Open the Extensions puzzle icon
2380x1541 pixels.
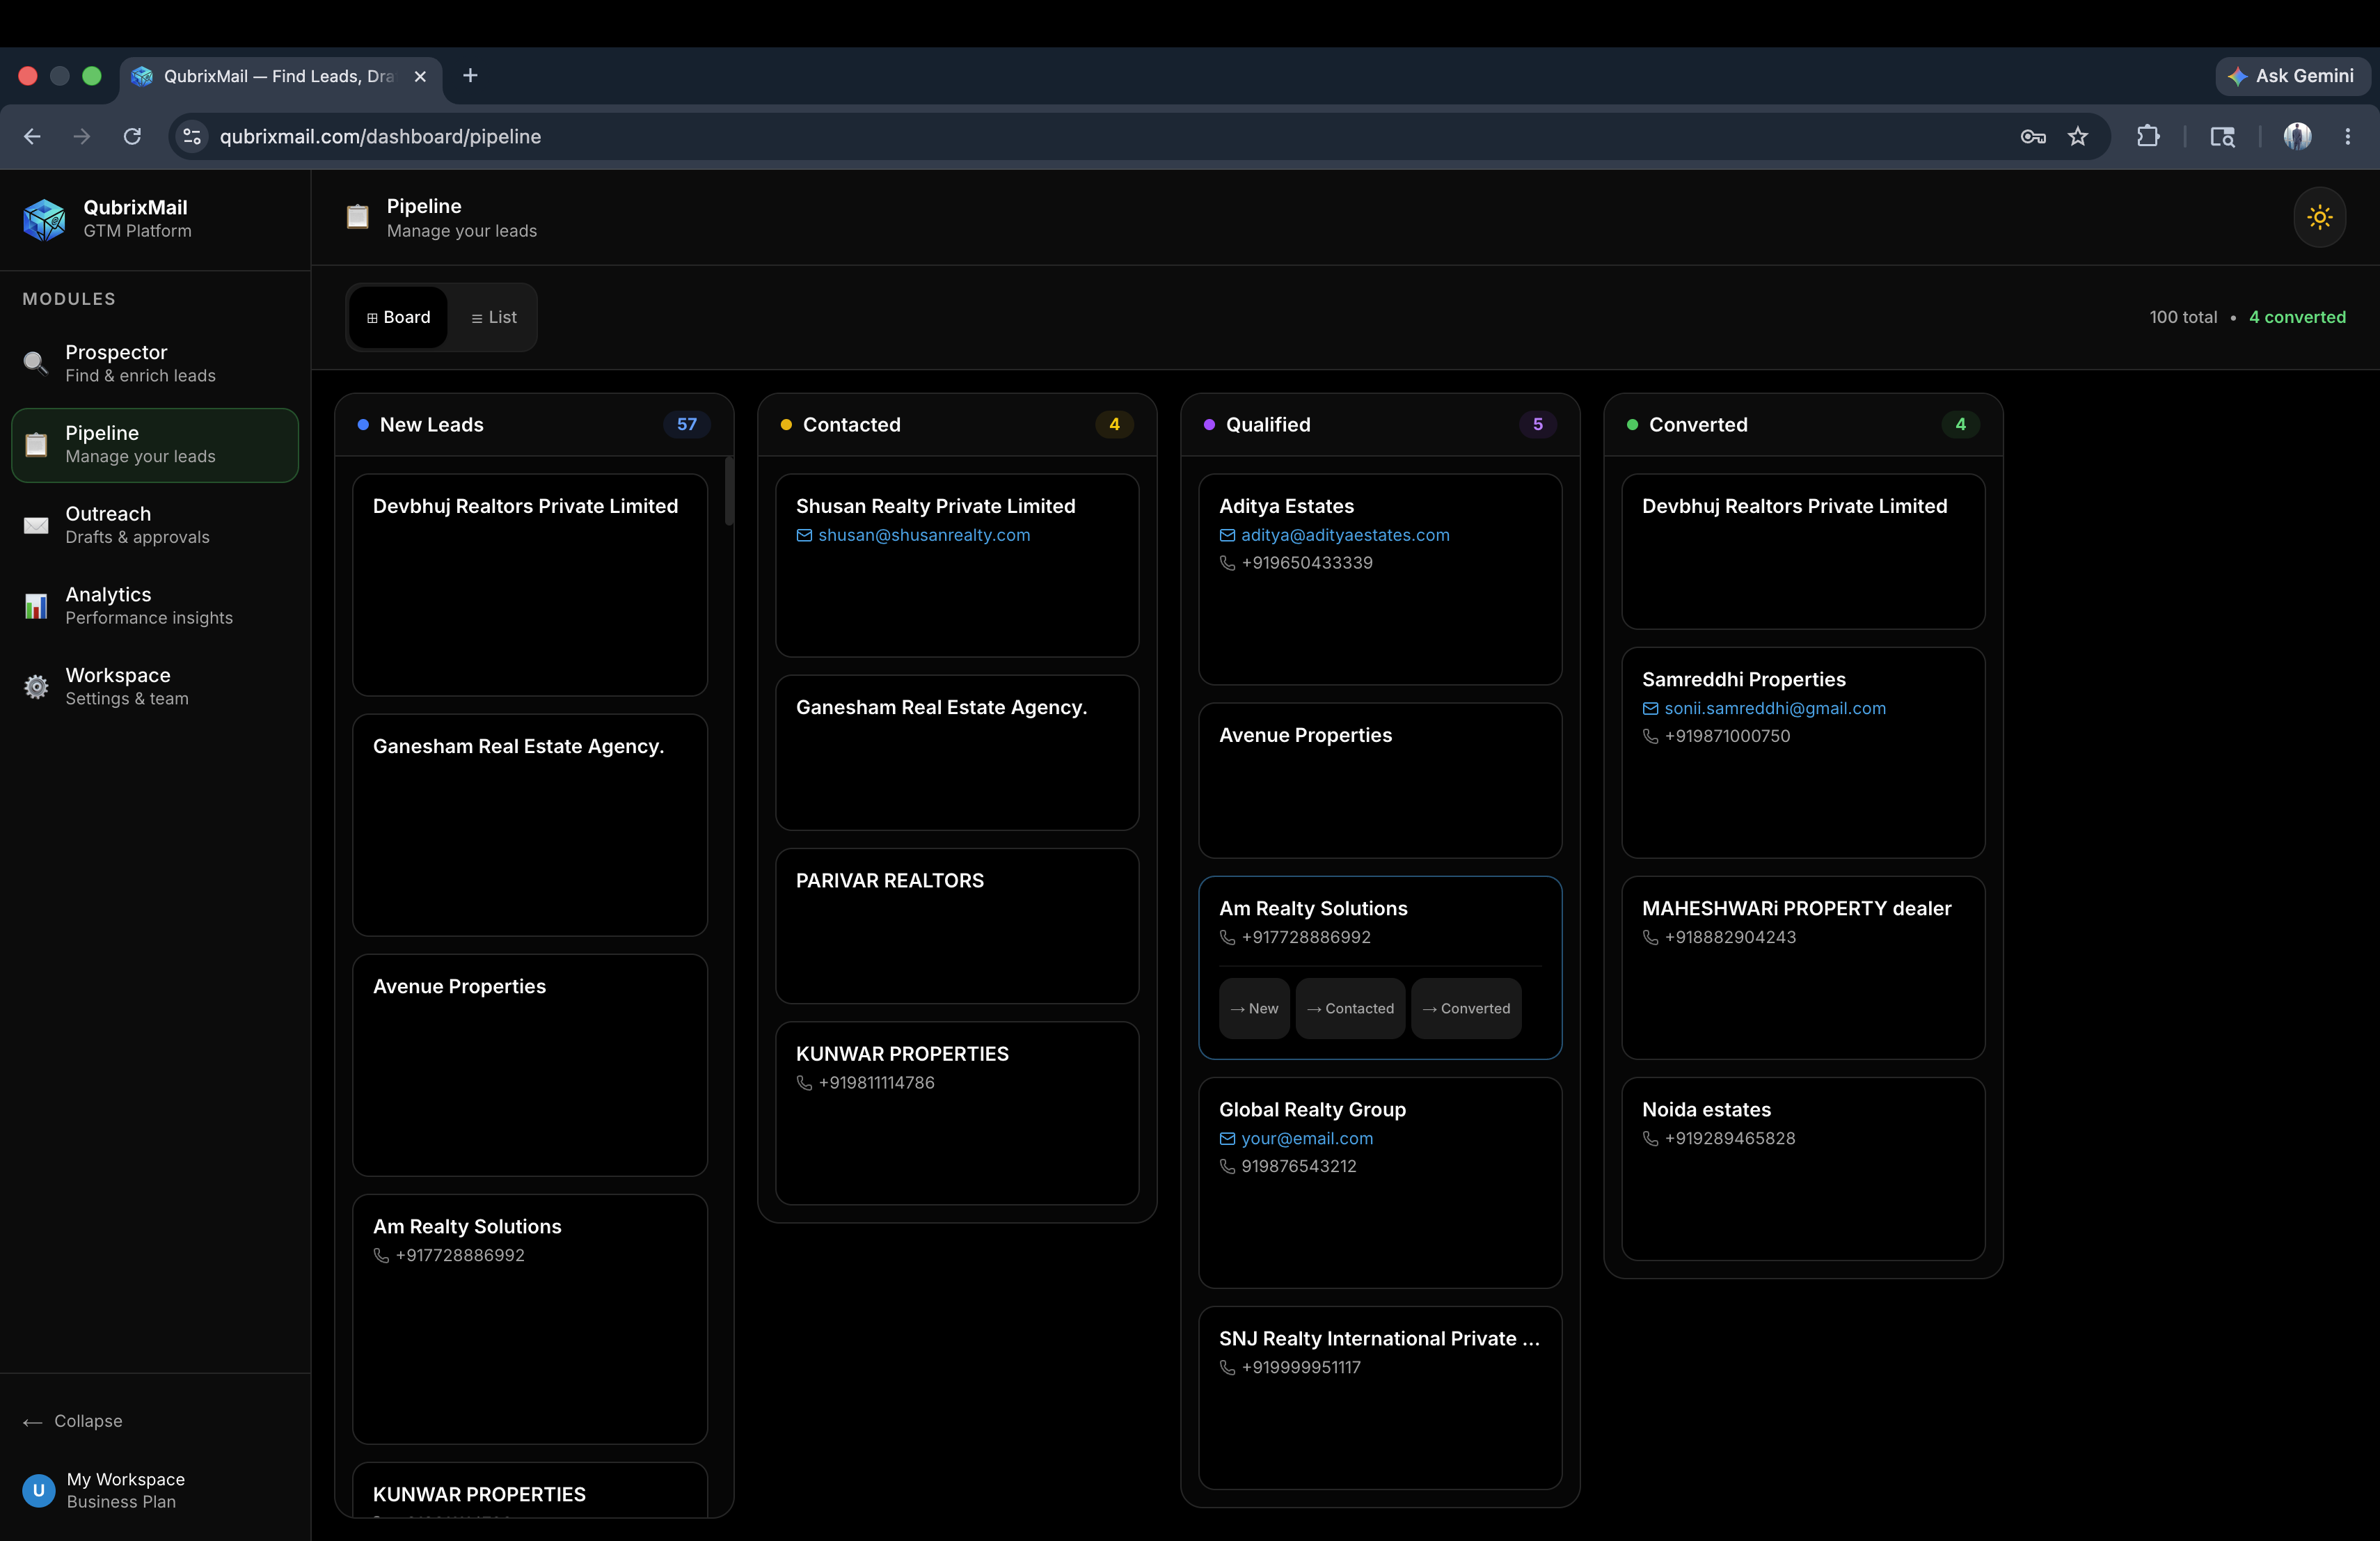tap(2148, 136)
